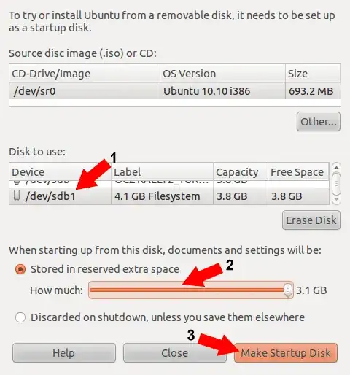
Task: Click Erase Disk button
Action: [x=311, y=220]
